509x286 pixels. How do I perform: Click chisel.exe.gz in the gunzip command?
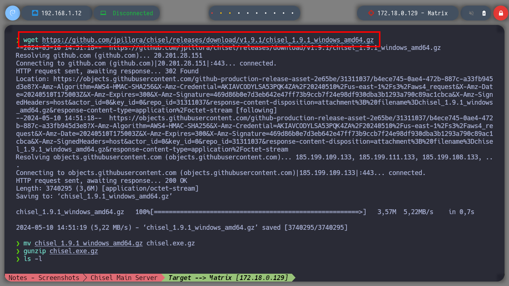click(x=74, y=251)
